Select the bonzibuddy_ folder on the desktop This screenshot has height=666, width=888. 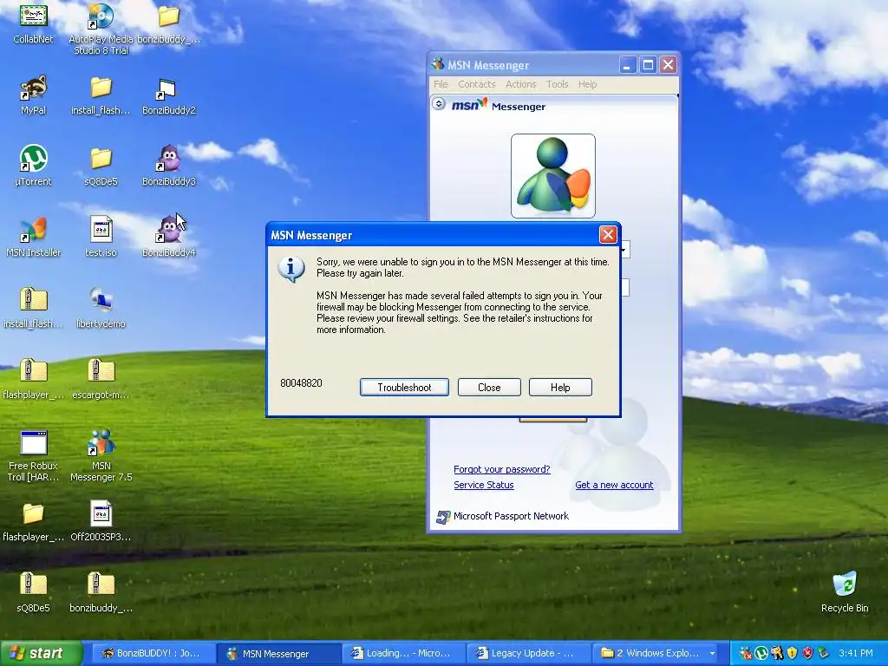(x=168, y=24)
